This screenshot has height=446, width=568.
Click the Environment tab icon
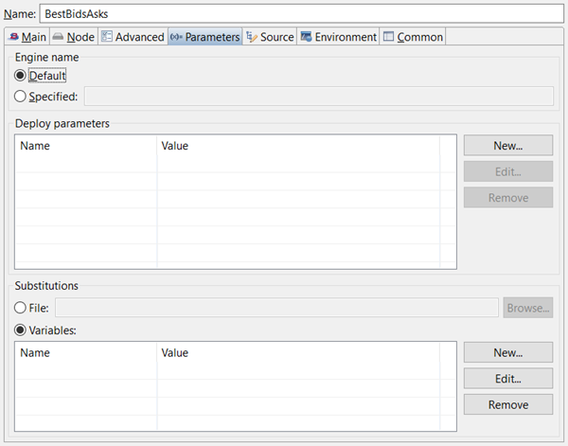[x=307, y=37]
